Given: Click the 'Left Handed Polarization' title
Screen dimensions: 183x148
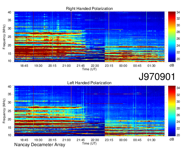Looking at the screenshot, I should 89,83.
